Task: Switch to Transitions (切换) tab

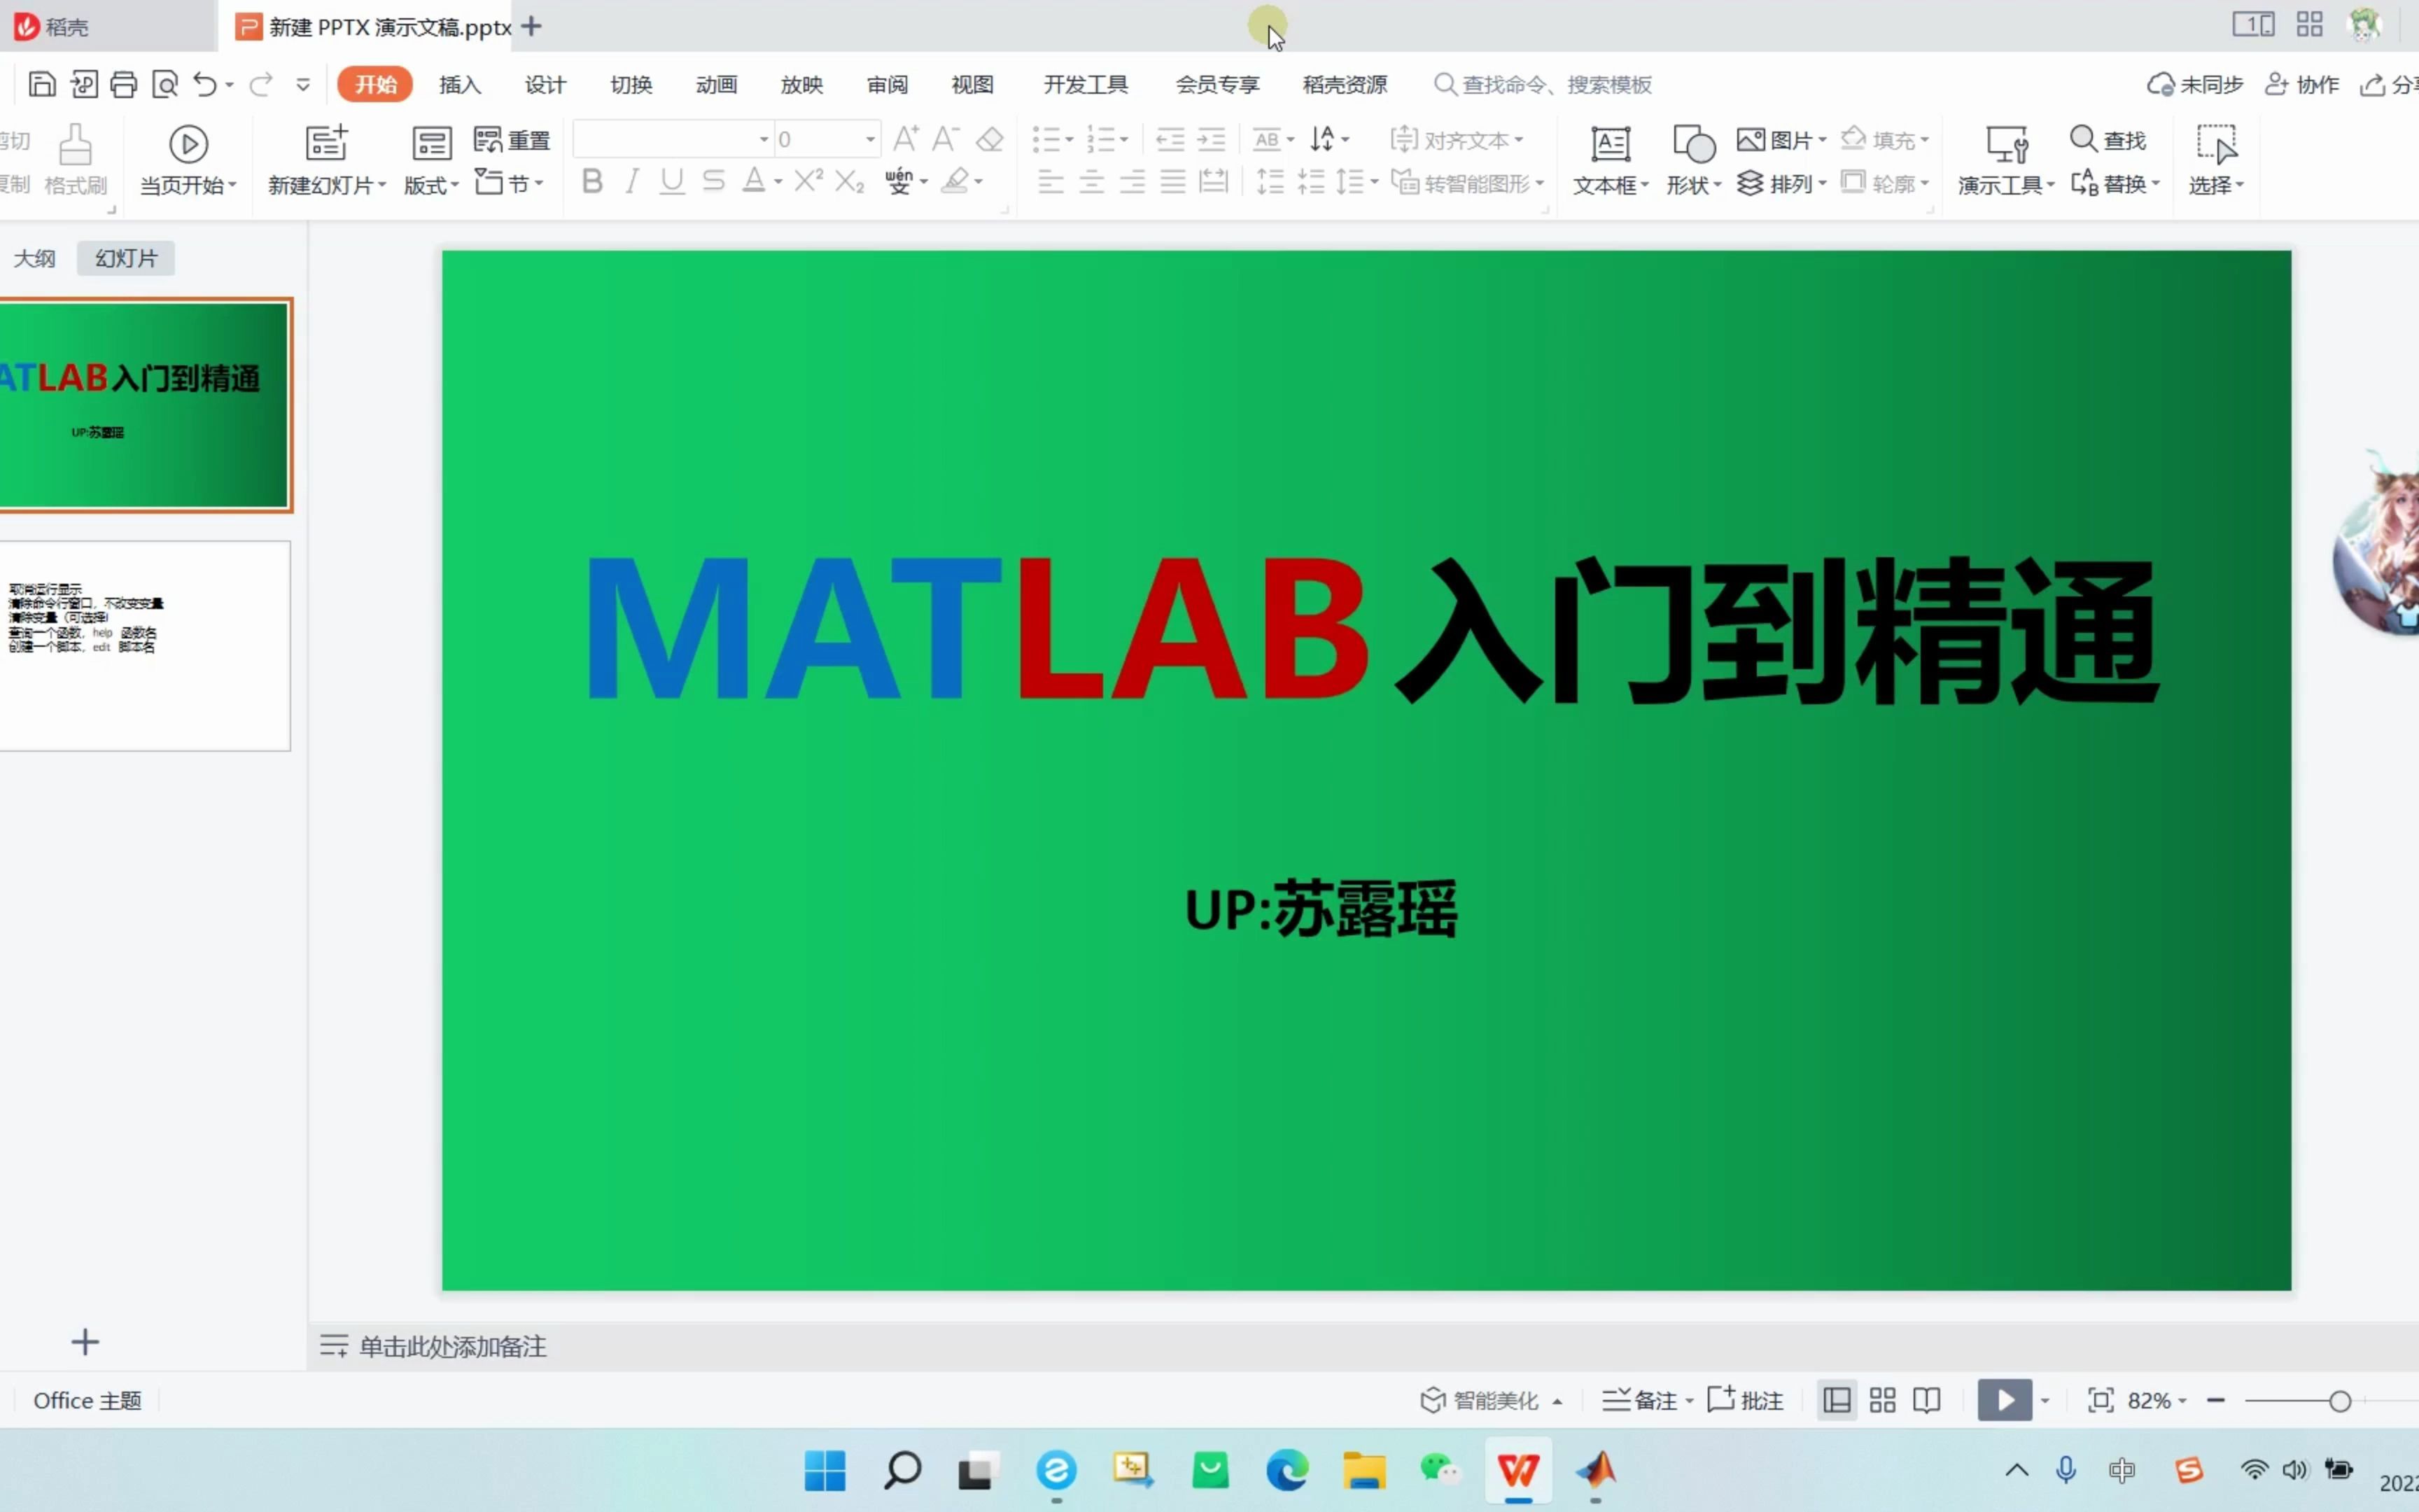Action: pos(631,84)
